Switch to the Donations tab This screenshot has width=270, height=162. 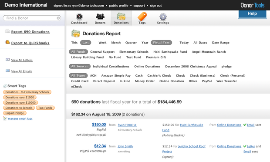pyautogui.click(x=121, y=18)
